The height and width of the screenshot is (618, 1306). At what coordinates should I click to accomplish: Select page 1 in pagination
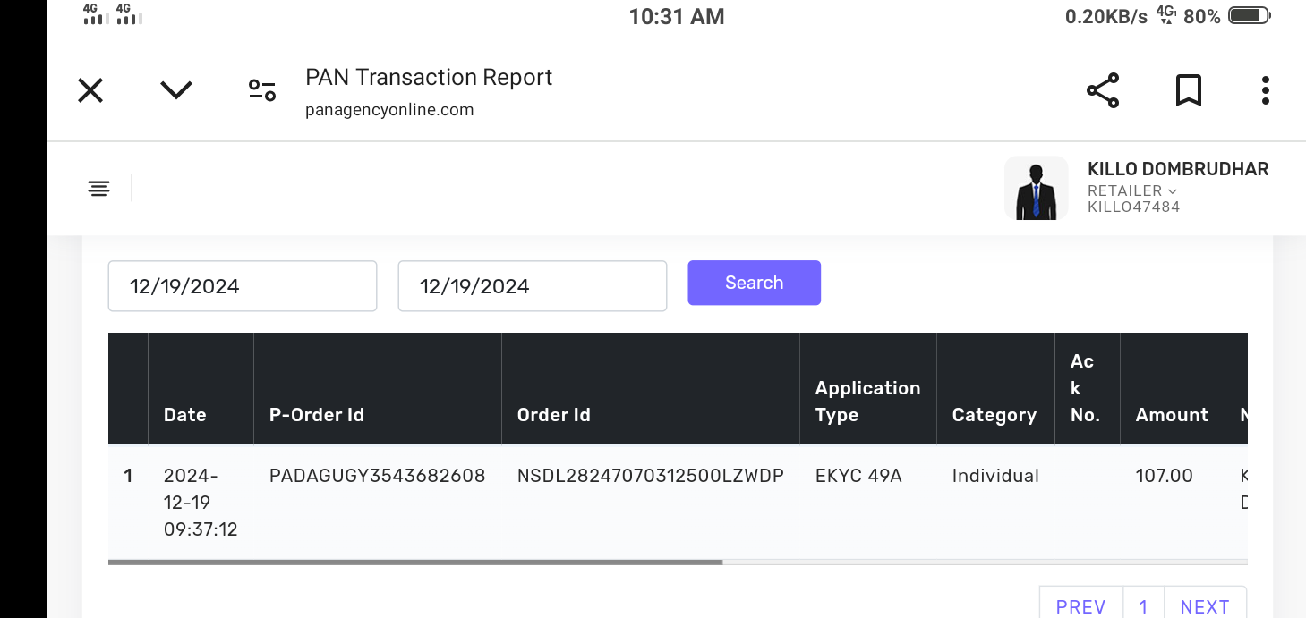(x=1143, y=606)
